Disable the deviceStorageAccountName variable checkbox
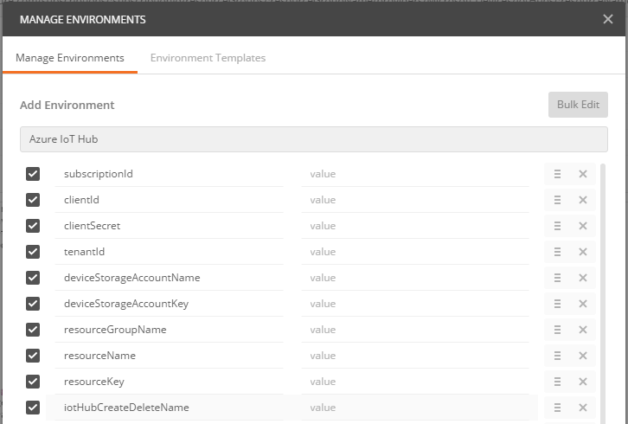Viewport: 628px width, 424px height. coord(33,278)
